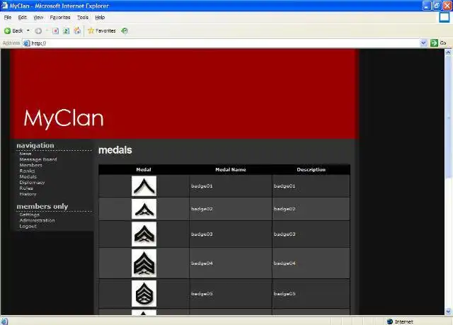Click badge04 in Medal Name column
This screenshot has width=453, height=325.
pos(202,263)
